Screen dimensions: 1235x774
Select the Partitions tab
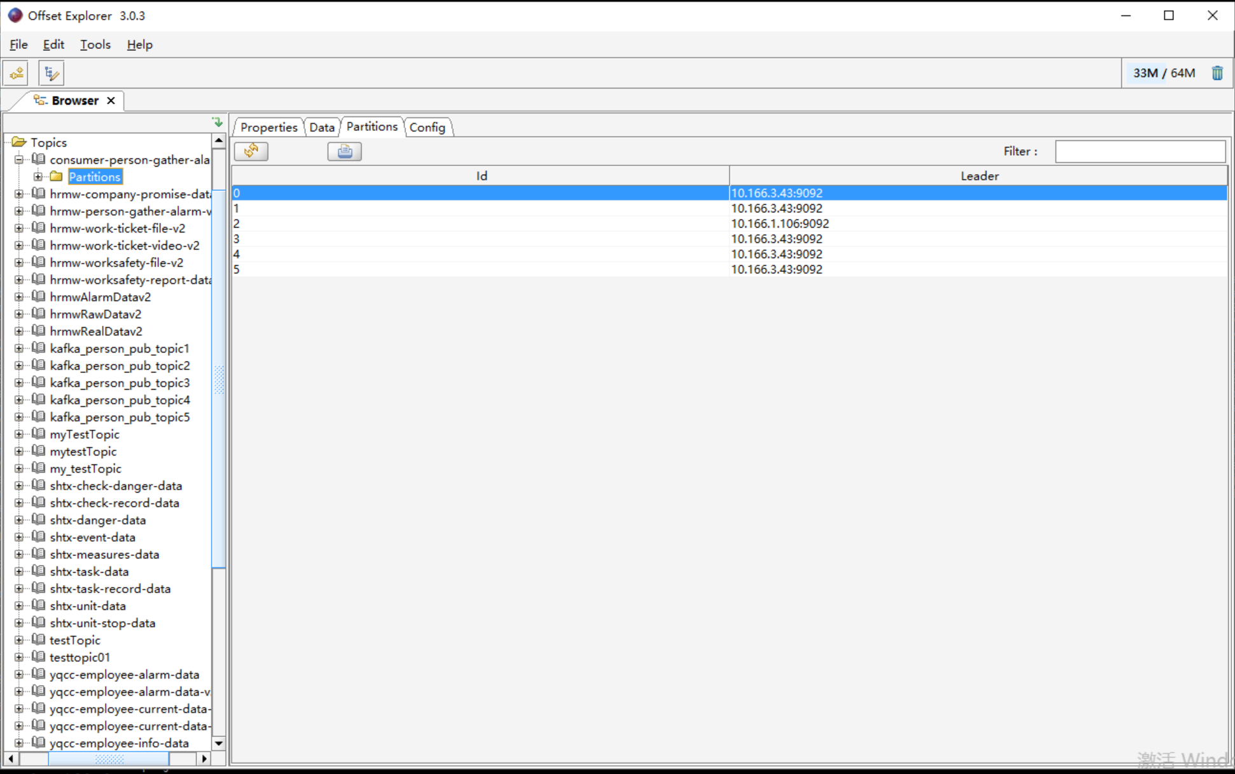pyautogui.click(x=372, y=126)
